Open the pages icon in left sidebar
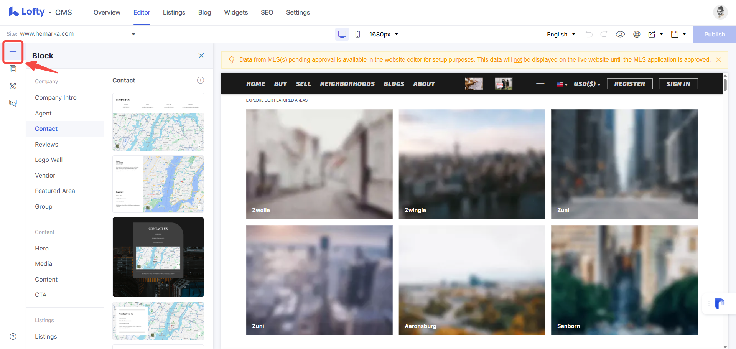736x349 pixels. [x=13, y=69]
